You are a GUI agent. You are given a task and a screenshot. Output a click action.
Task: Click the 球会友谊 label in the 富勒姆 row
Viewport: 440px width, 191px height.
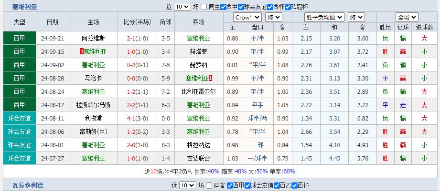coord(20,131)
